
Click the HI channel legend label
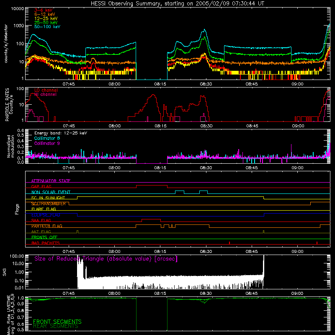coord(45,95)
